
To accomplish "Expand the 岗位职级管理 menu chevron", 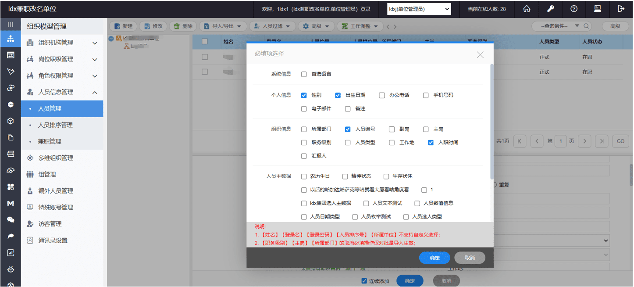I will [95, 59].
